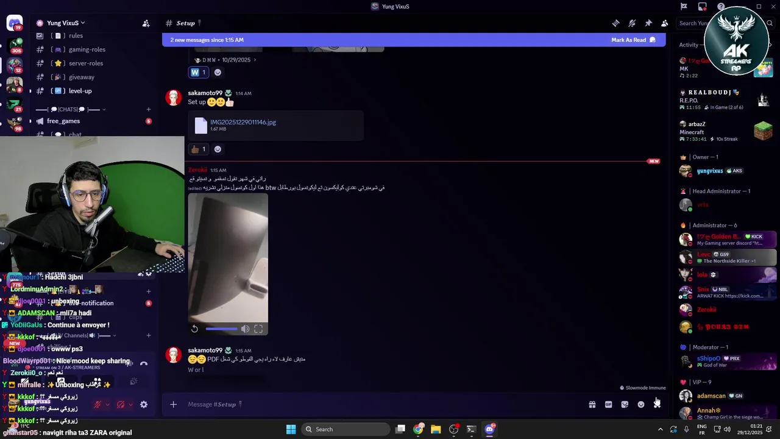This screenshot has width=780, height=439.
Task: Click the plus icon next to CHATS category
Action: (148, 110)
